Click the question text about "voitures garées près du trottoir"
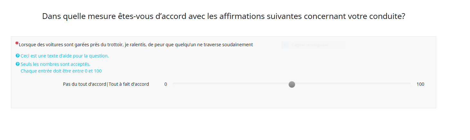470x140 pixels. pyautogui.click(x=136, y=45)
